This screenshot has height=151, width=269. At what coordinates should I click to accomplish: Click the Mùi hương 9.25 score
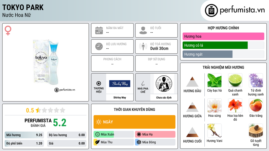coord(24,135)
